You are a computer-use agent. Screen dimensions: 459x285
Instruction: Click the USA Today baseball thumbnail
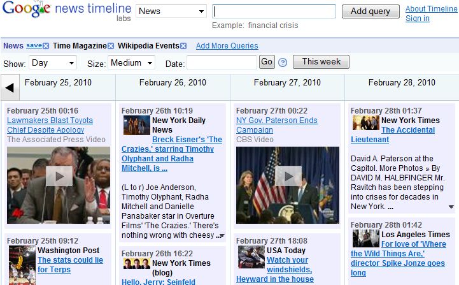coord(251,257)
